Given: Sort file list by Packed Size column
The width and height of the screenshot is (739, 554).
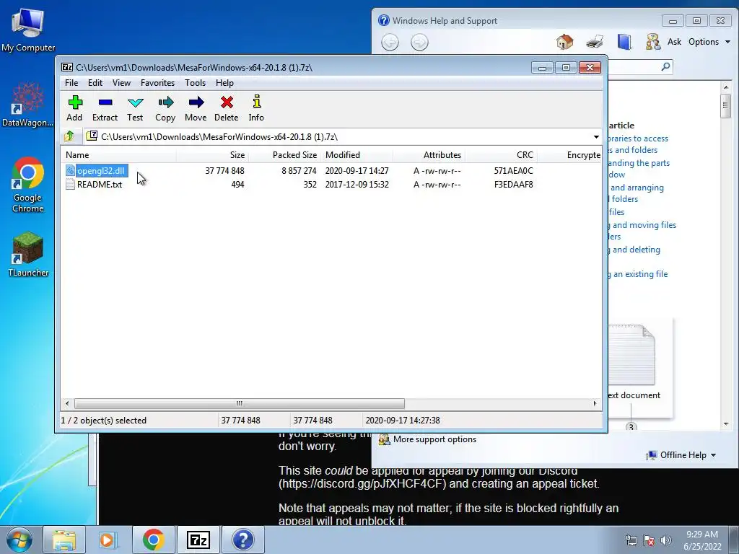Looking at the screenshot, I should tap(284, 155).
